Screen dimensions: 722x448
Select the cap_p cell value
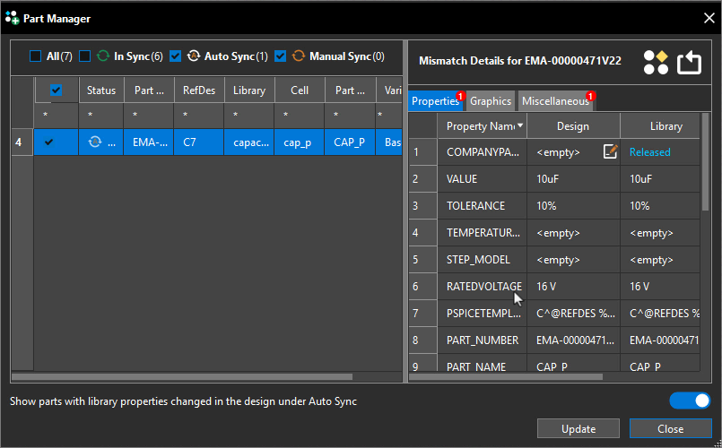tap(300, 142)
